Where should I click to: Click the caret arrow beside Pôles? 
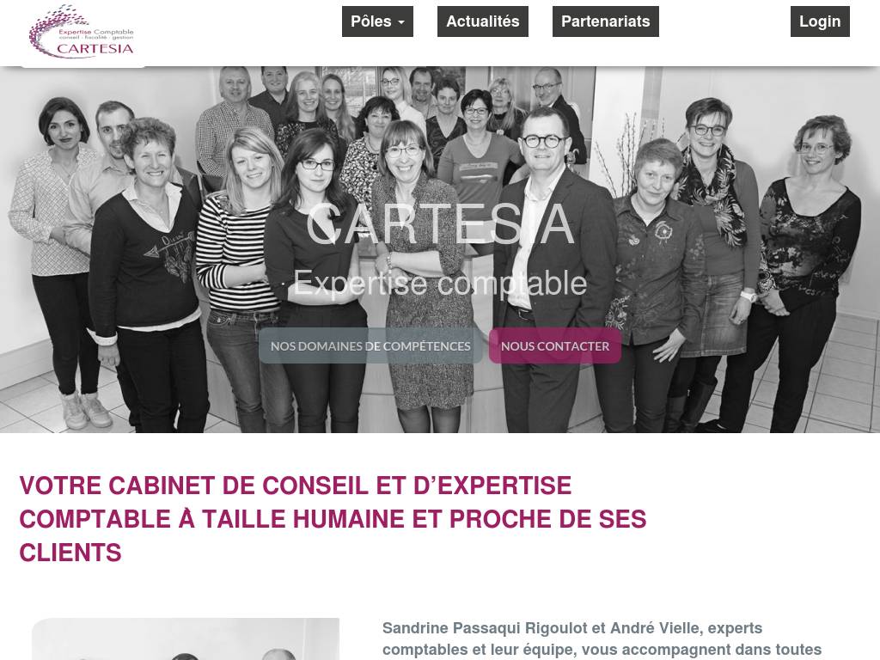401,22
